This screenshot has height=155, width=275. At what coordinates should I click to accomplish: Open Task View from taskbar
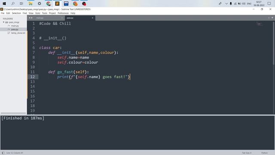pos(21,3)
